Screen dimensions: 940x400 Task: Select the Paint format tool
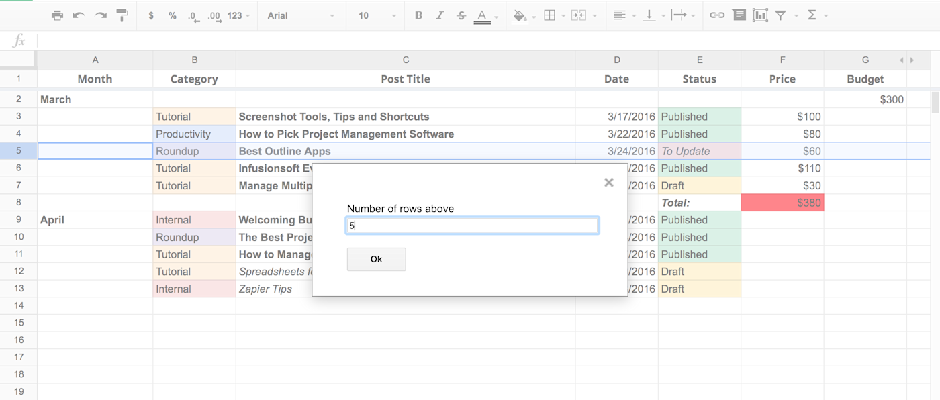122,15
